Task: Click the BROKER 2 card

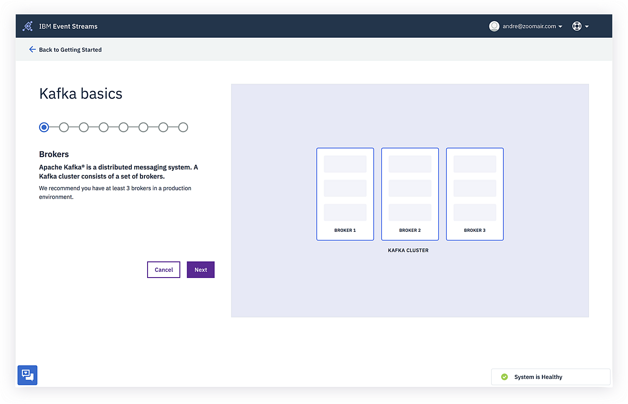Action: click(410, 194)
